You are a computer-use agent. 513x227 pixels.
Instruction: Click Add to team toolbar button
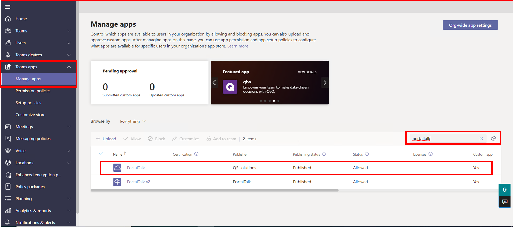[x=221, y=139]
